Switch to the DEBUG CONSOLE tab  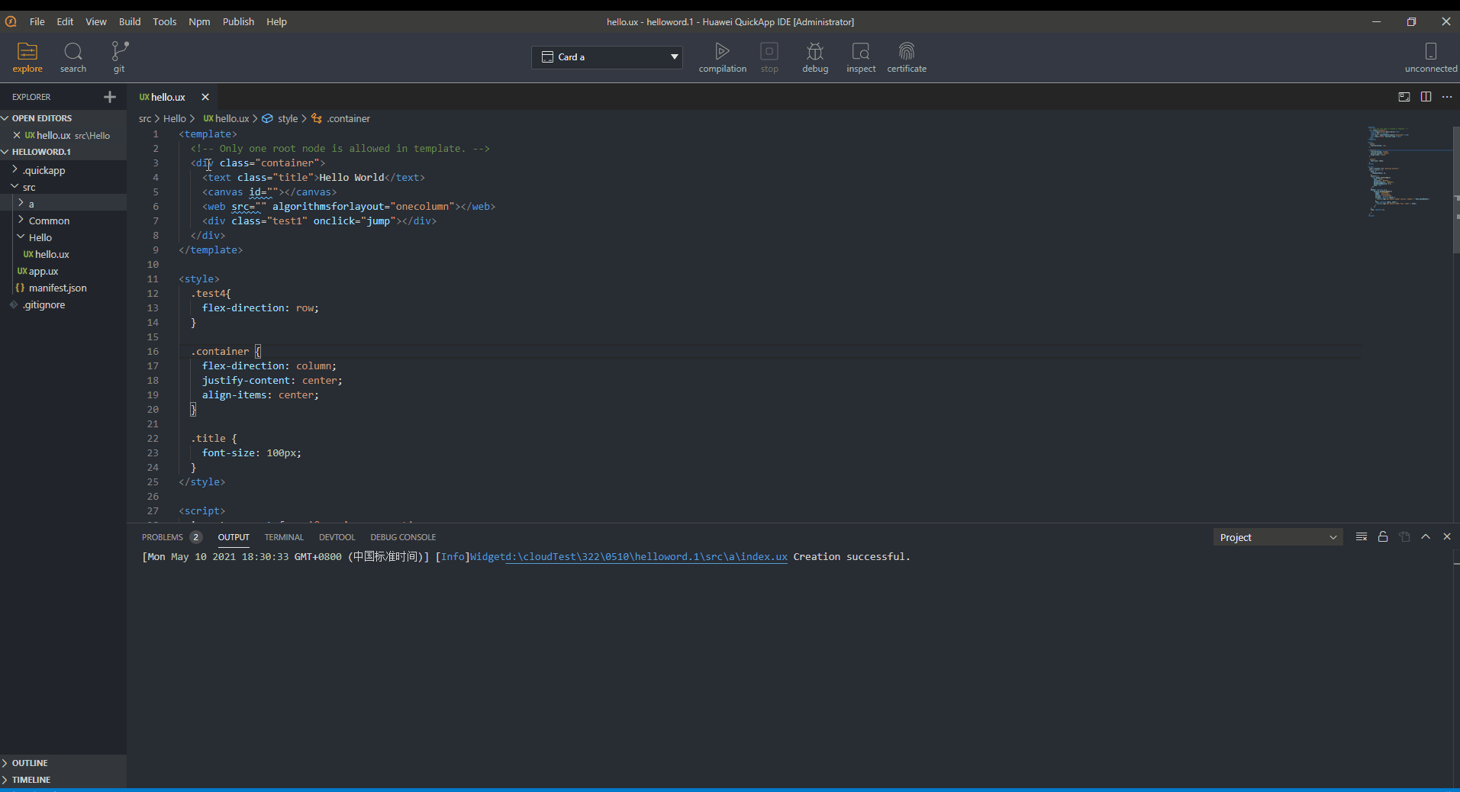(x=403, y=537)
